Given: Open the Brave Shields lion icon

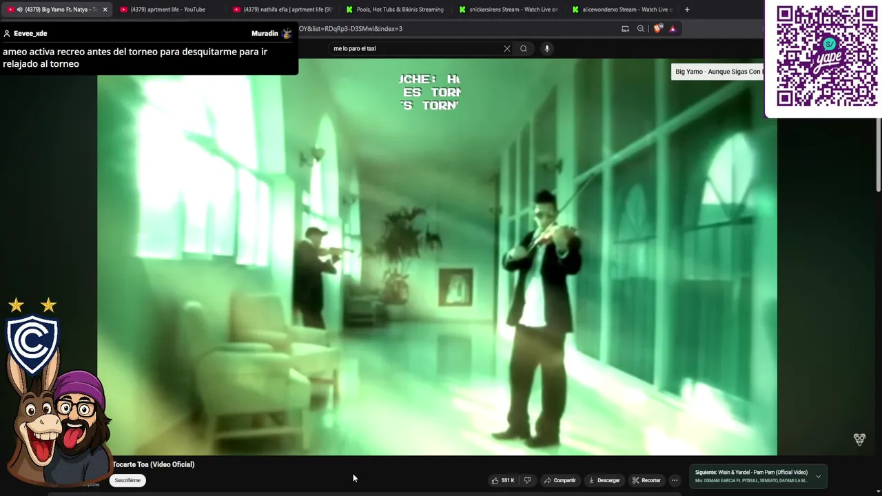Looking at the screenshot, I should [657, 29].
